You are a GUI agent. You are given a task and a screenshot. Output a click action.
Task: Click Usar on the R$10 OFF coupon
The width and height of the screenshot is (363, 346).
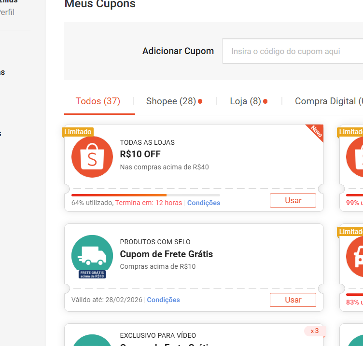point(293,200)
